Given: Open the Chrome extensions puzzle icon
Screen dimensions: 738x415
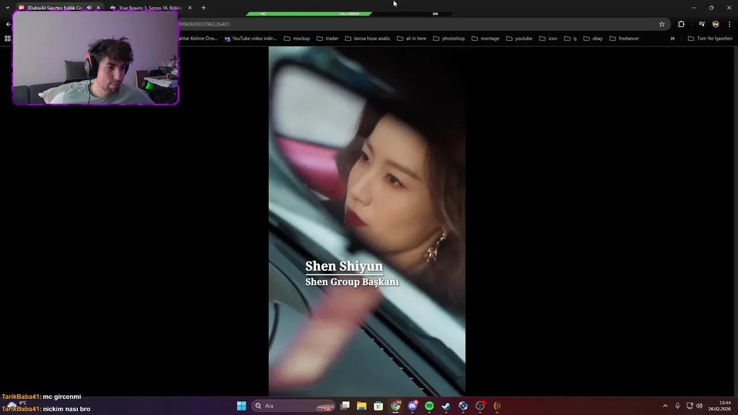Looking at the screenshot, I should 681,24.
